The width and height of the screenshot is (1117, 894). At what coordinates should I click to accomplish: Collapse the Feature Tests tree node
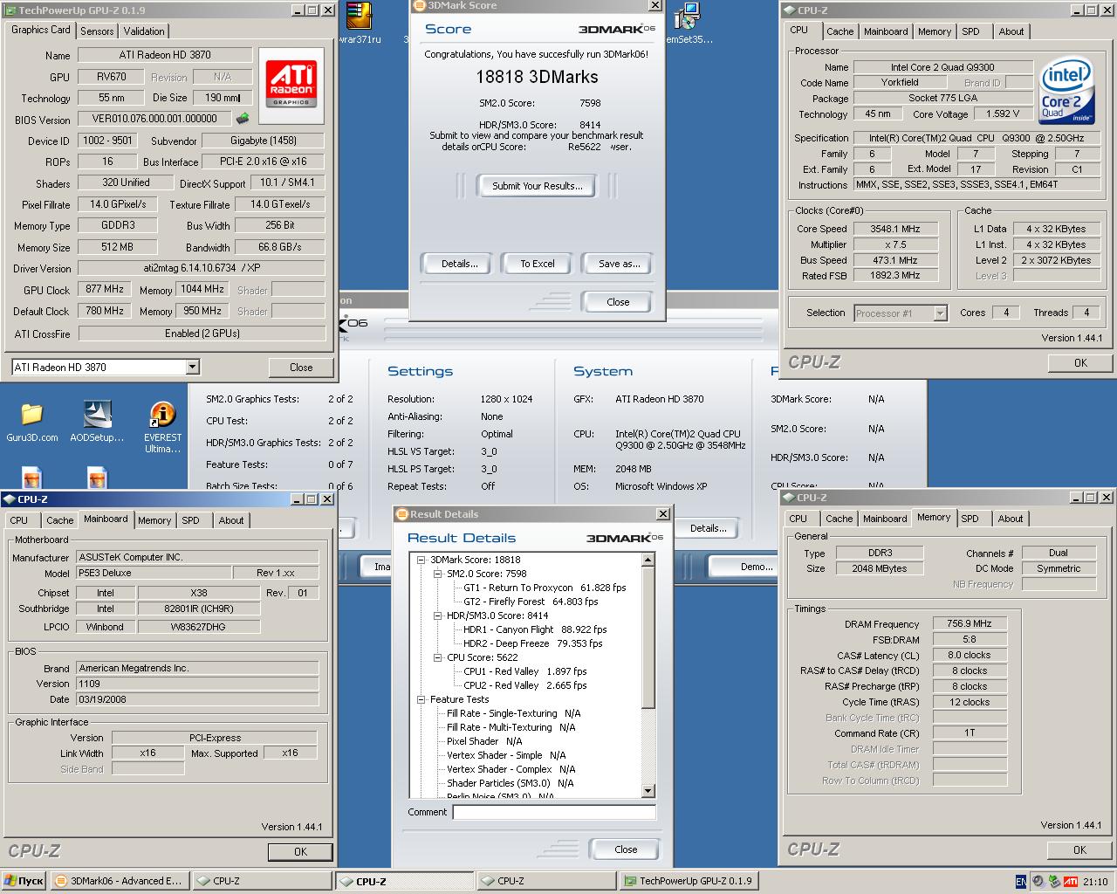coord(421,699)
